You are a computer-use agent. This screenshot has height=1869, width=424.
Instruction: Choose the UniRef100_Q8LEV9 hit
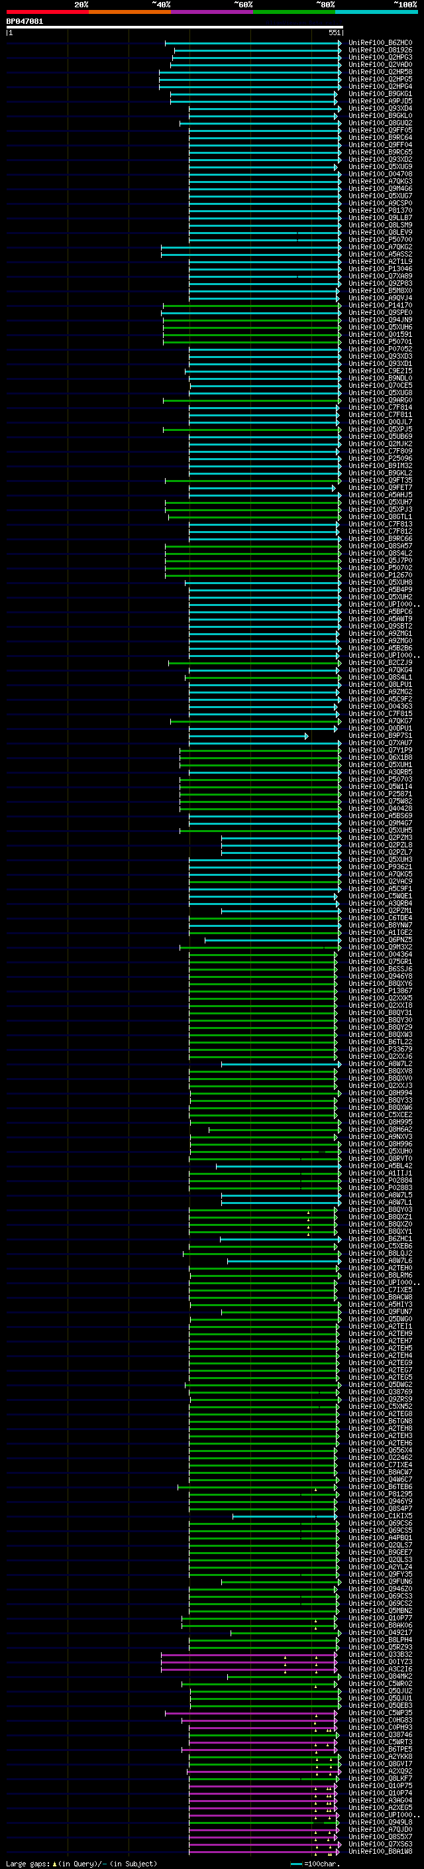tap(380, 232)
